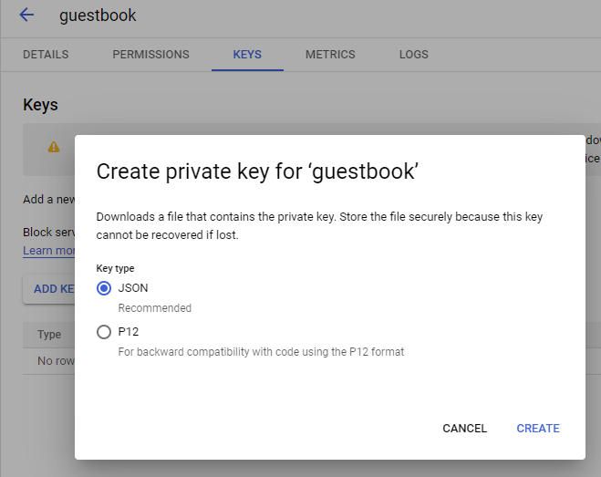This screenshot has height=477, width=601.
Task: Click the yellow warning triangle icon
Action: pos(54,146)
